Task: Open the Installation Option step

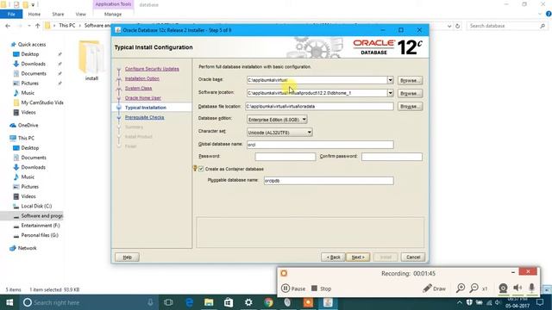Action: (141, 78)
